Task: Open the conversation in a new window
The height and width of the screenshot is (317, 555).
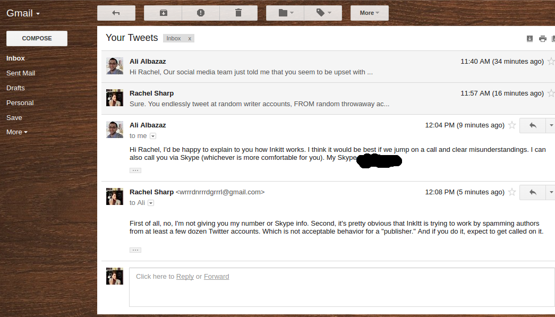Action: click(x=553, y=38)
